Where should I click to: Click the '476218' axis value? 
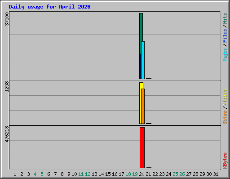point(7,134)
